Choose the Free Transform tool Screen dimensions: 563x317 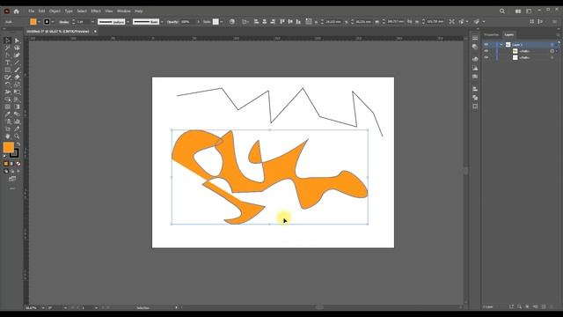click(17, 92)
